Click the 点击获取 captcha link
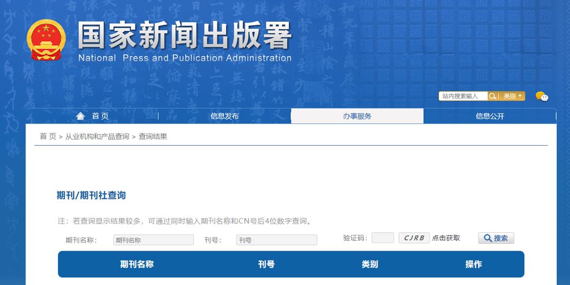Image resolution: width=570 pixels, height=285 pixels. coord(446,238)
